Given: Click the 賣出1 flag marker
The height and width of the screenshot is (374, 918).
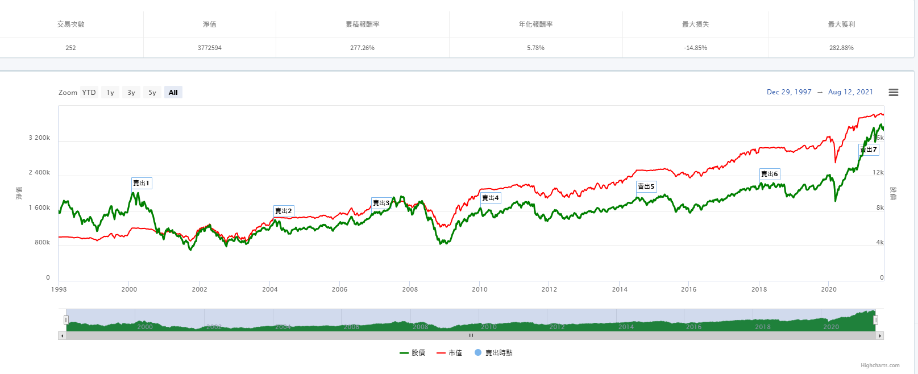Looking at the screenshot, I should click(x=141, y=183).
